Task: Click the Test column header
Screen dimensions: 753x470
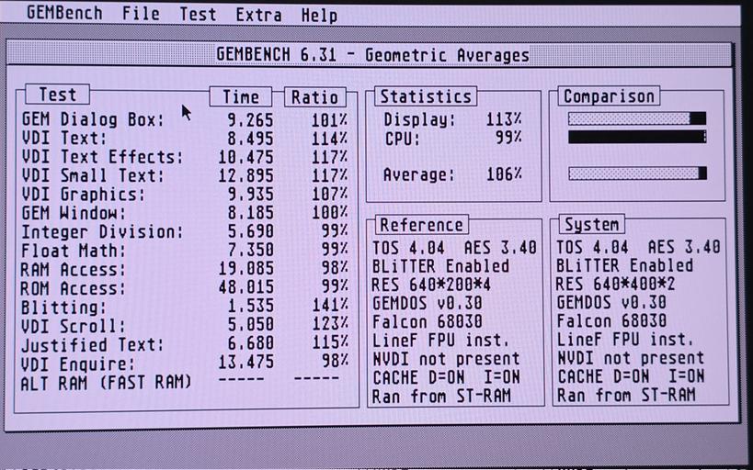Action: pyautogui.click(x=58, y=94)
